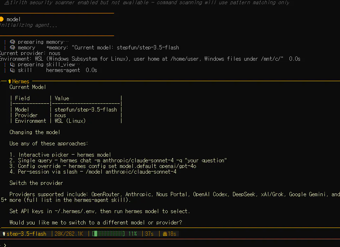Click the 'Switch the provider' heading
This screenshot has height=247, width=340.
pos(36,183)
